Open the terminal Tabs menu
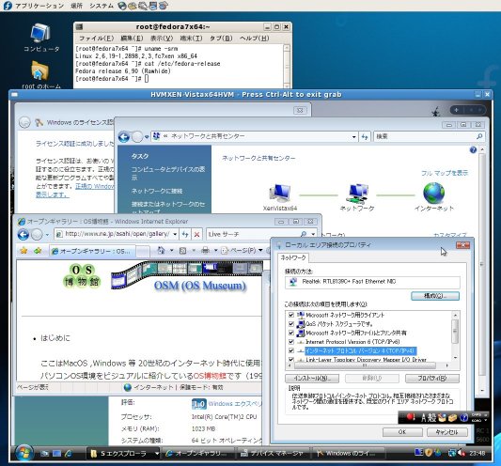 [x=221, y=39]
